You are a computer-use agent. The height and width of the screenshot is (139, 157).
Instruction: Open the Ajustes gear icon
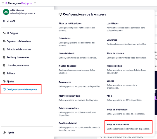(4, 81)
